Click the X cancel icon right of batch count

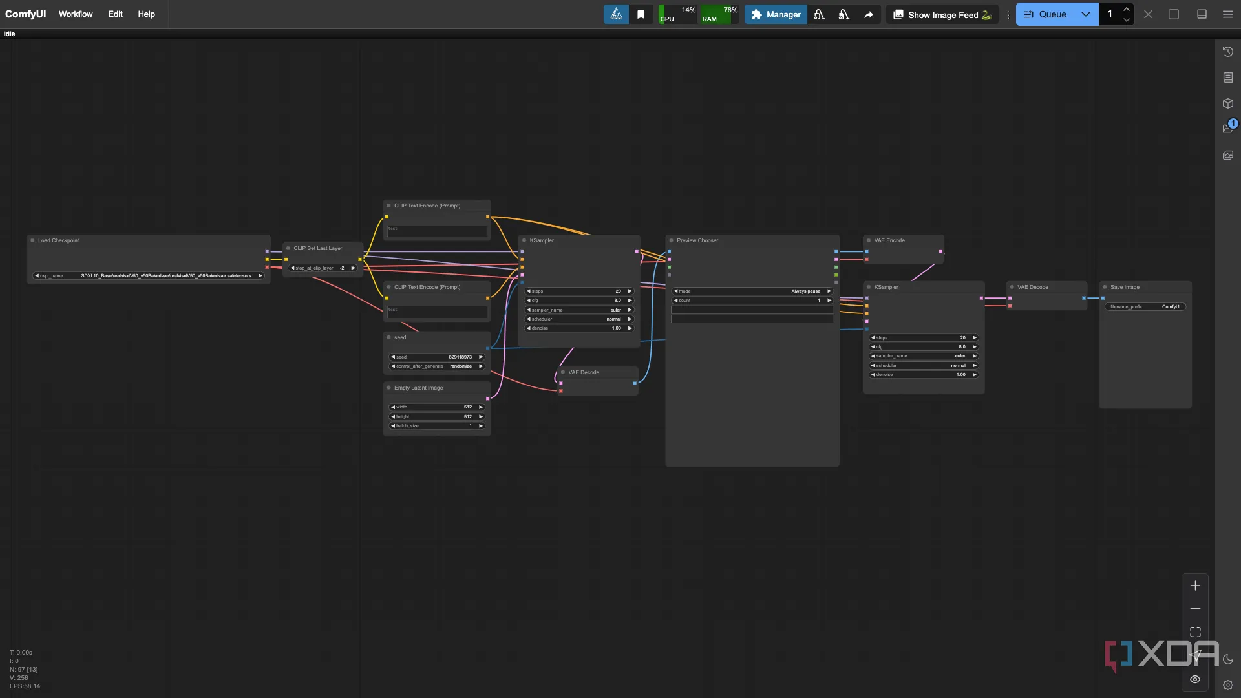(1148, 14)
